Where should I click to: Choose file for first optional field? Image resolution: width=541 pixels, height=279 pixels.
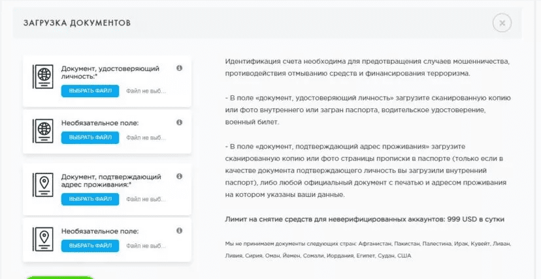pos(90,138)
